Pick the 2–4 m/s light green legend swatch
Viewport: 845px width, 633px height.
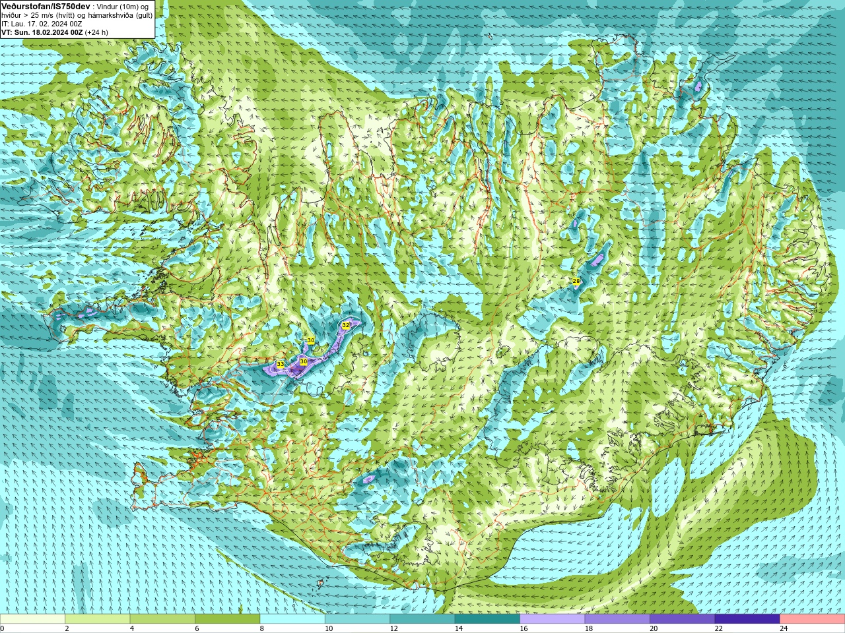click(x=98, y=619)
